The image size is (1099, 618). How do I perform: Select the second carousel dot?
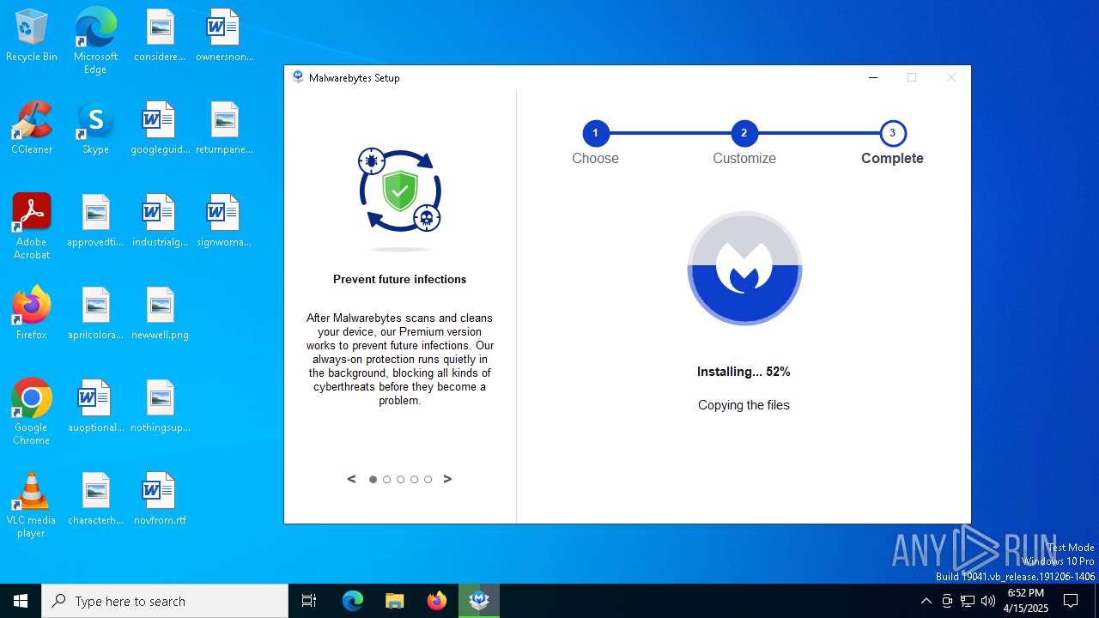tap(386, 480)
